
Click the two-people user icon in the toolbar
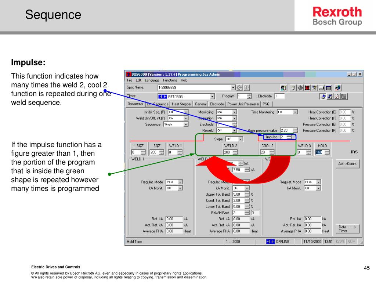pos(284,88)
